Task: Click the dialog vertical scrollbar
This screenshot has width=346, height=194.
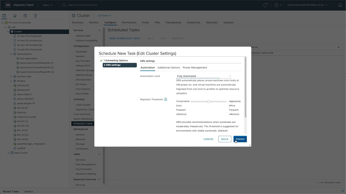Action: 245,87
